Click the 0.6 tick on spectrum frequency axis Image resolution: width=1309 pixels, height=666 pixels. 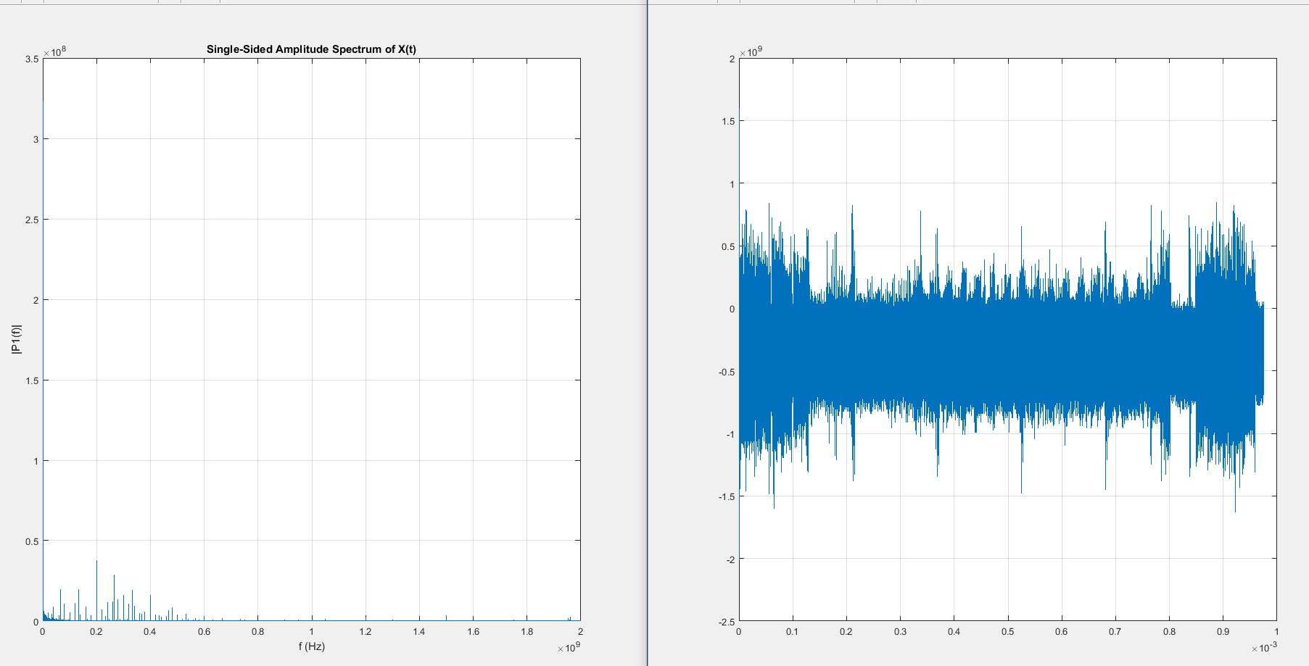point(204,632)
